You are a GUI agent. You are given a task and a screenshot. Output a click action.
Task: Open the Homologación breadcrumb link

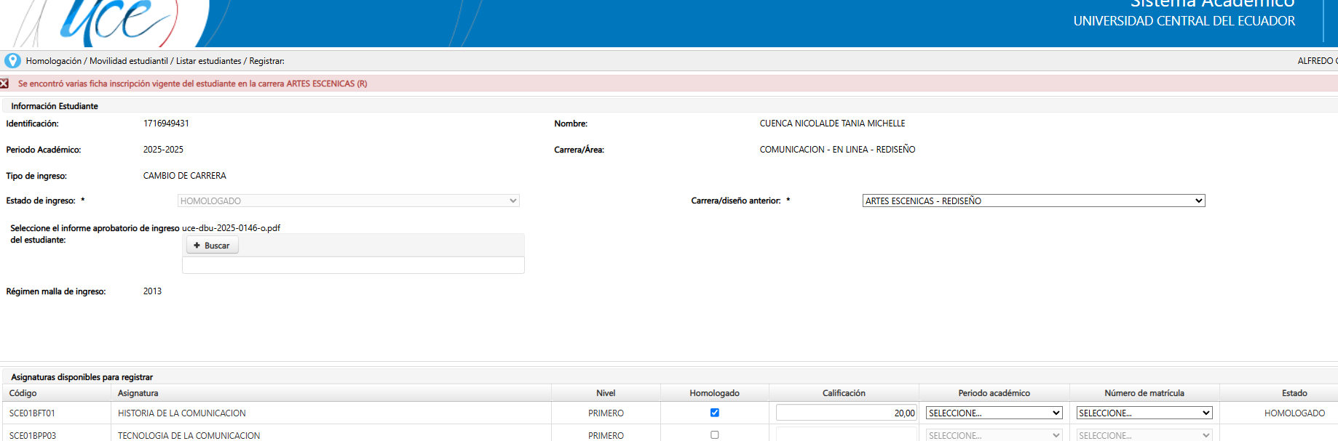pyautogui.click(x=54, y=61)
